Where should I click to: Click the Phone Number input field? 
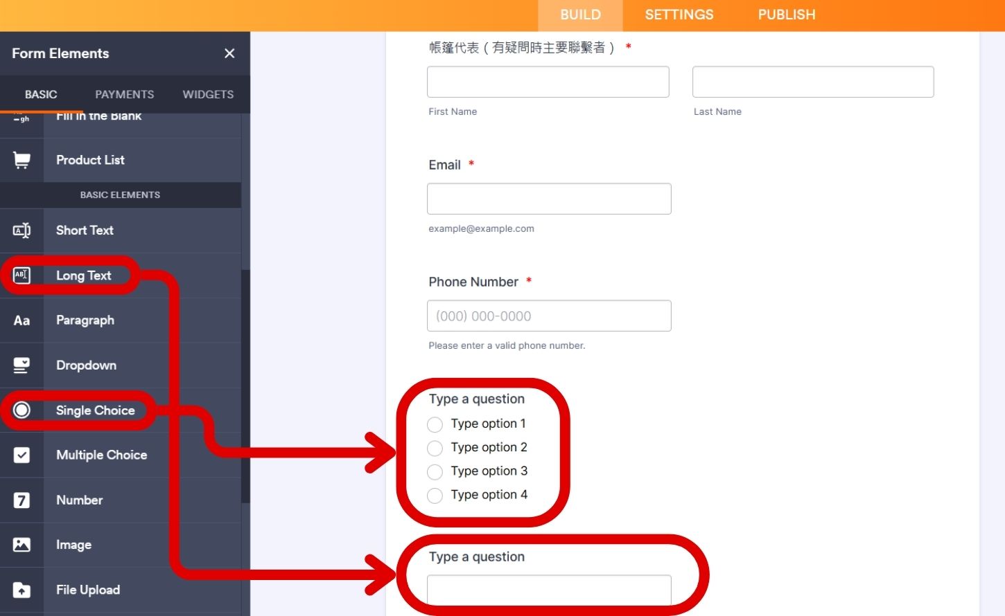tap(548, 316)
